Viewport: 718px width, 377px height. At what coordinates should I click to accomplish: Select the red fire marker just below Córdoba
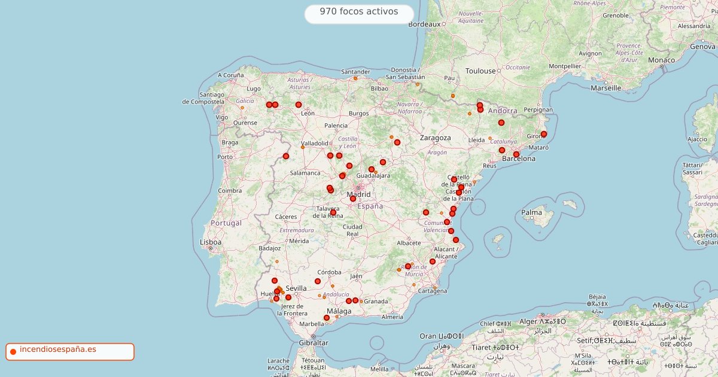point(318,281)
